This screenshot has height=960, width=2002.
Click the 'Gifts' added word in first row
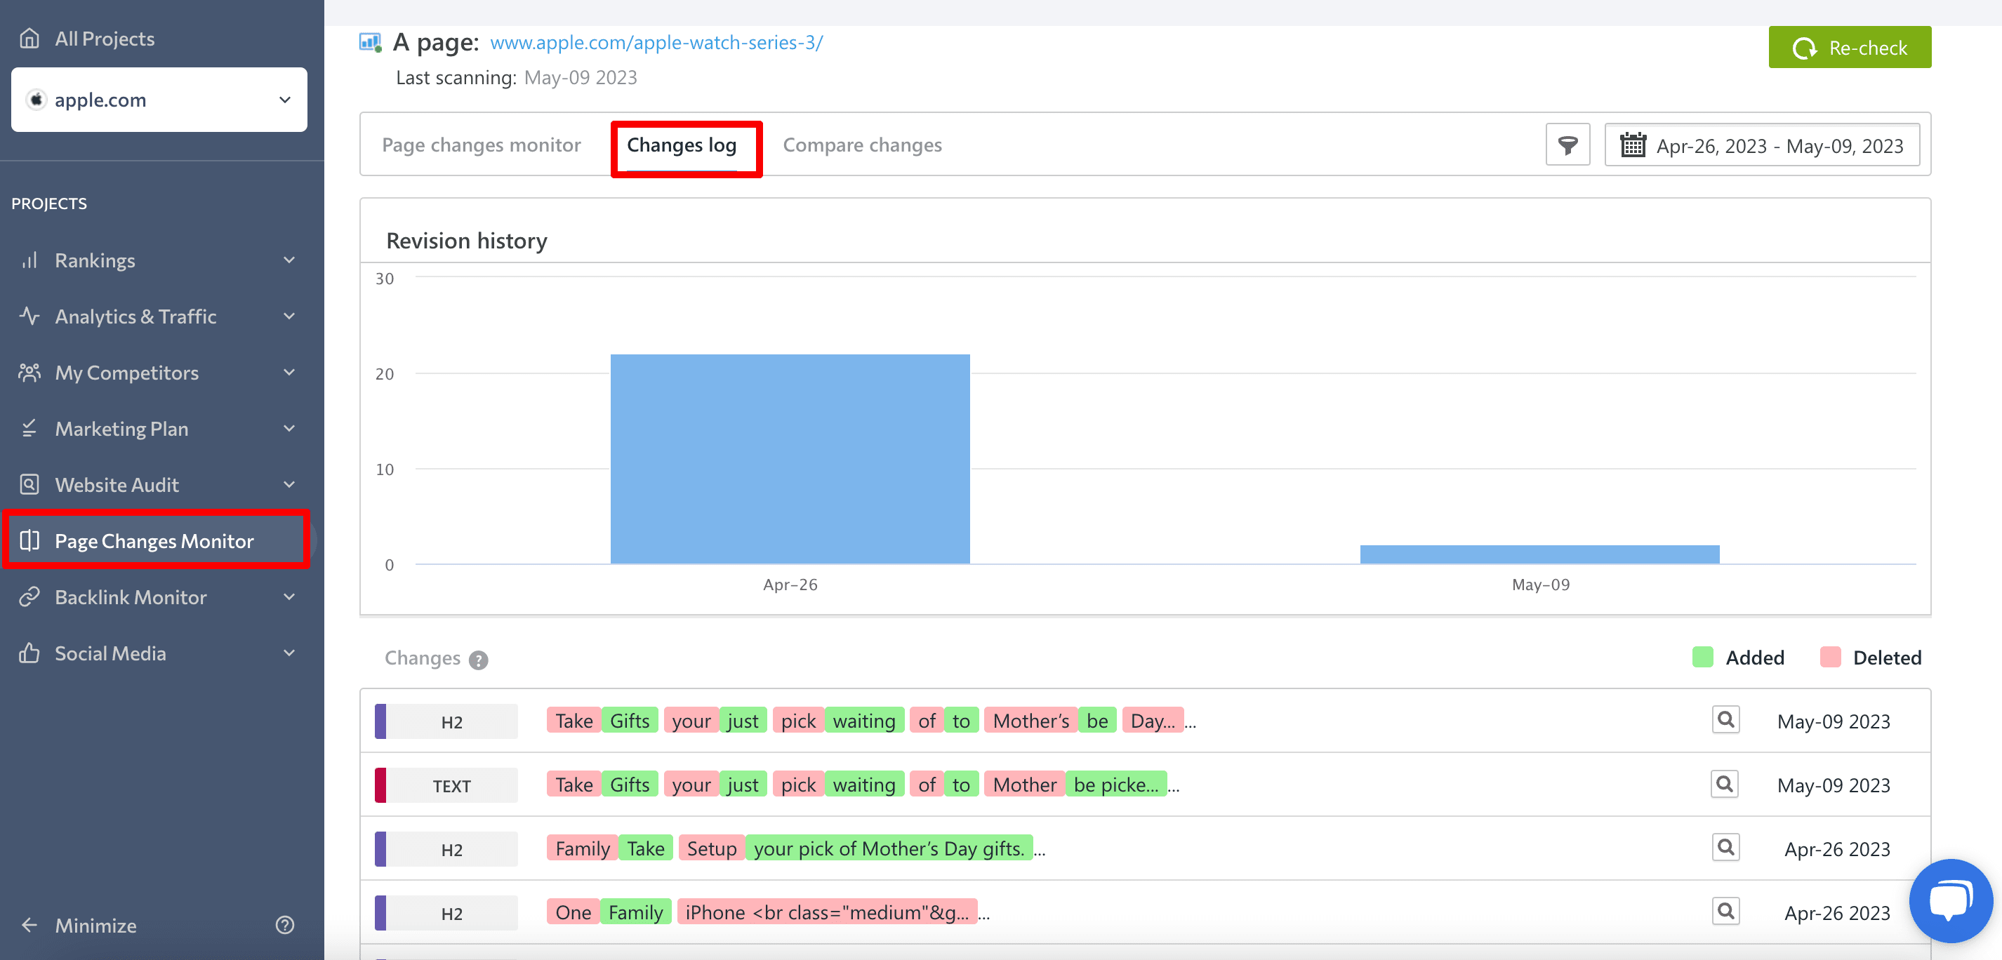pyautogui.click(x=630, y=721)
